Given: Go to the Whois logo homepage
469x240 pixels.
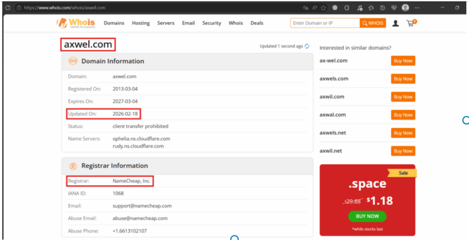Looking at the screenshot, I should tap(76, 23).
